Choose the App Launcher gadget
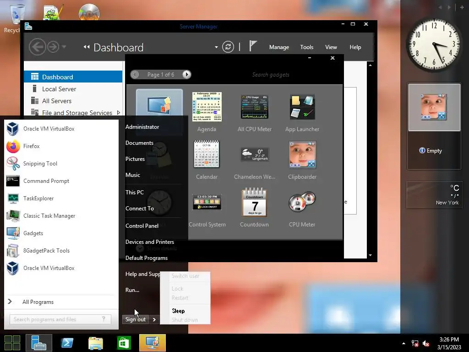This screenshot has height=352, width=469. 302,112
